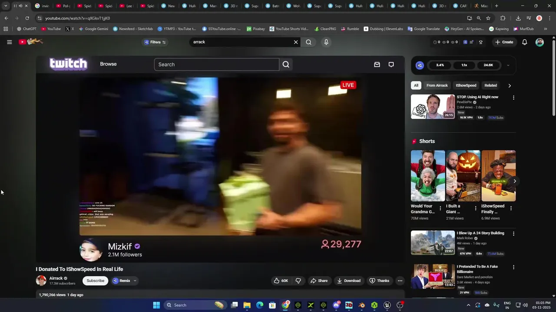Switch to the 'CAR' browser tab
This screenshot has height=312, width=556.
tap(461, 6)
